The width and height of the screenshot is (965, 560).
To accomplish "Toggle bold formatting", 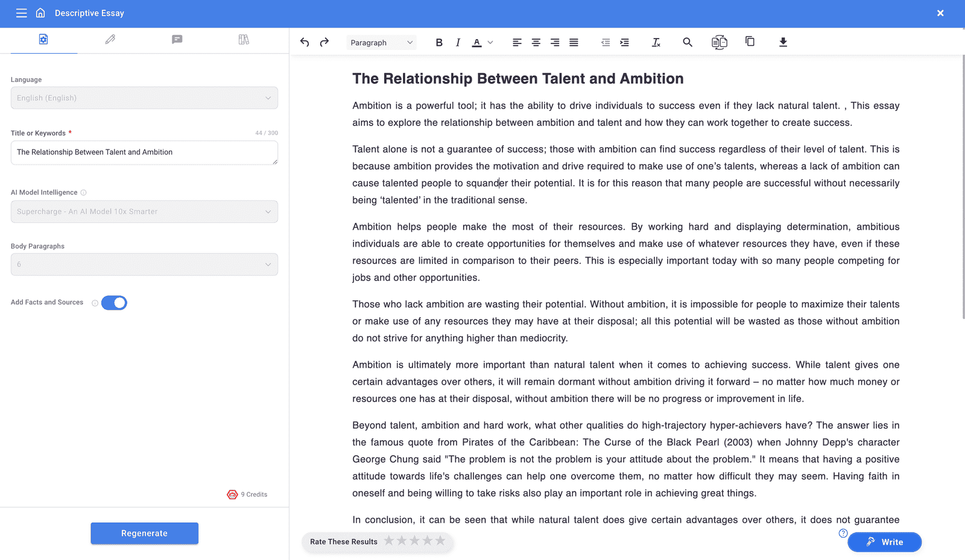I will click(439, 42).
